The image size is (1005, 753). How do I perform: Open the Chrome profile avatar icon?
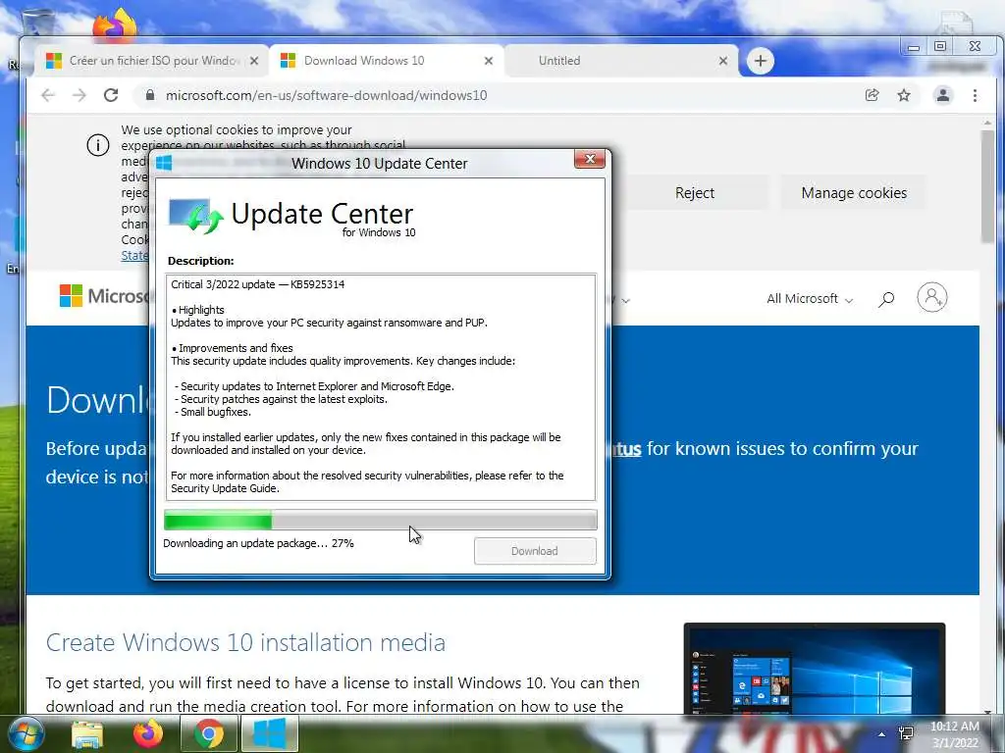point(943,95)
